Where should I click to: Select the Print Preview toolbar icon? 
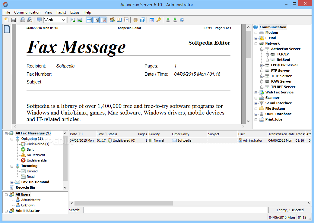[30, 20]
